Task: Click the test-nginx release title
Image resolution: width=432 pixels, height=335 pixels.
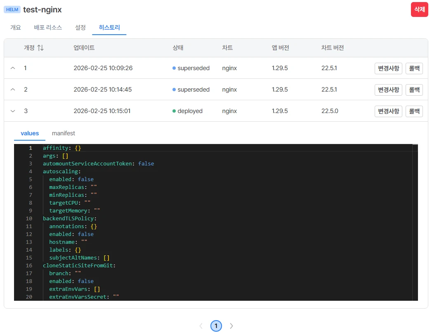Action: click(42, 9)
